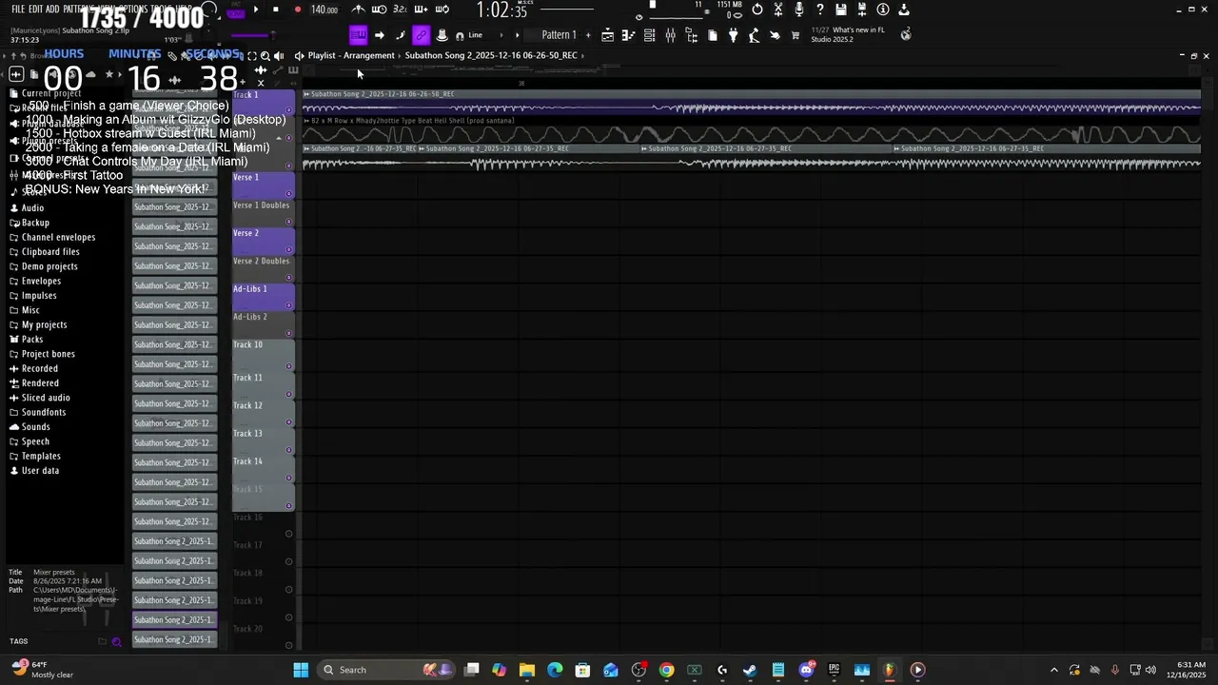Toggle wait for input to start playing
Screen dimensions: 1218x685
pyautogui.click(x=379, y=10)
